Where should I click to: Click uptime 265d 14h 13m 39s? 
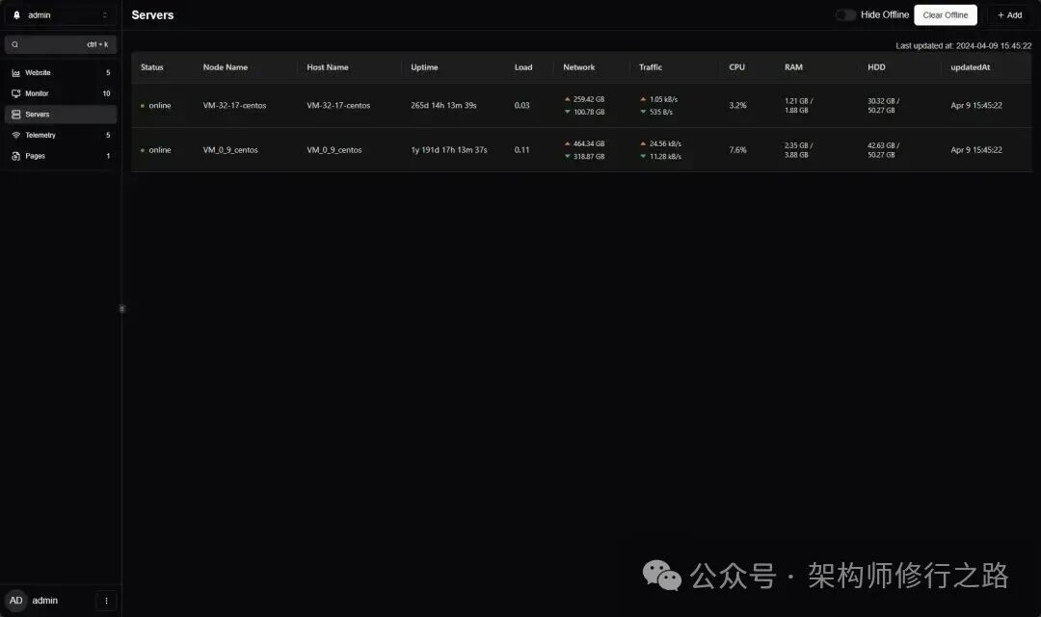(443, 105)
